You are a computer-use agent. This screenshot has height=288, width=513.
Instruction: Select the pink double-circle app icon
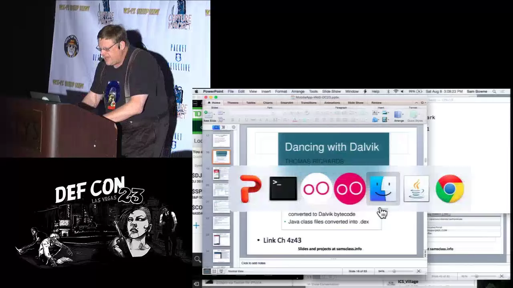[x=349, y=188]
